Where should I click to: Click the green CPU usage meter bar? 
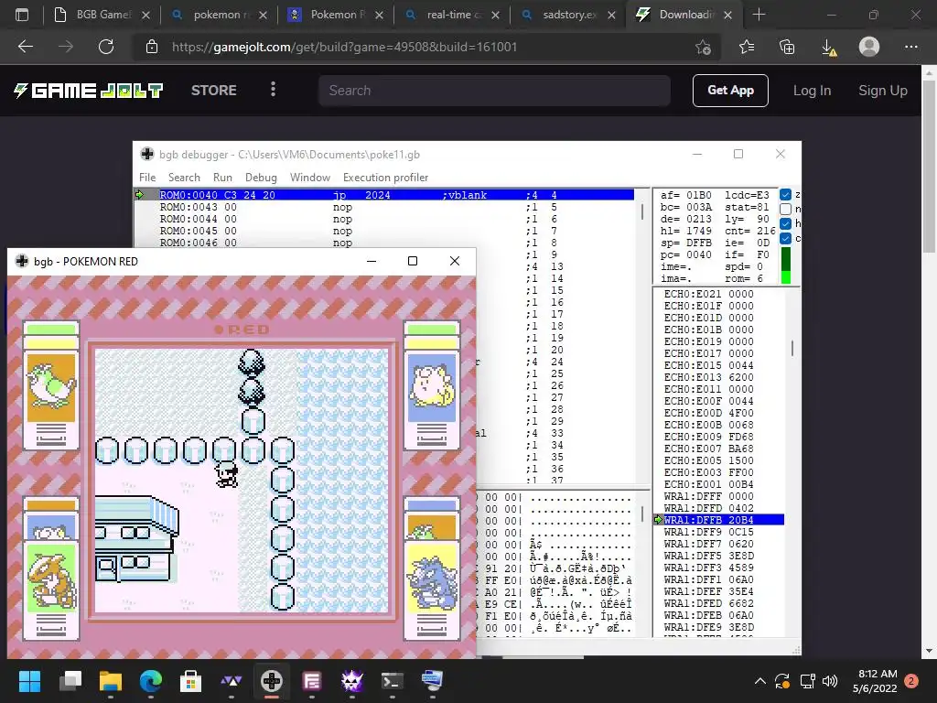pos(786,265)
